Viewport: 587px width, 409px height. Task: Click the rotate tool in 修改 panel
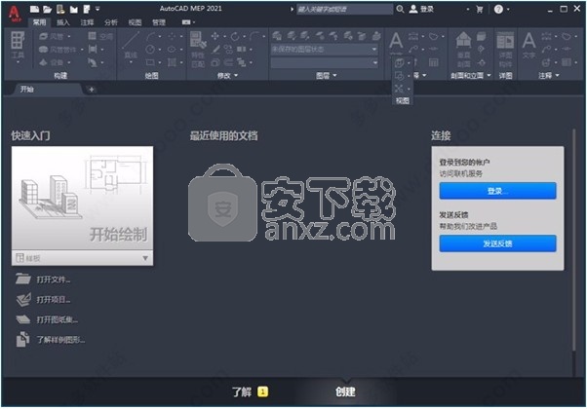click(x=235, y=36)
